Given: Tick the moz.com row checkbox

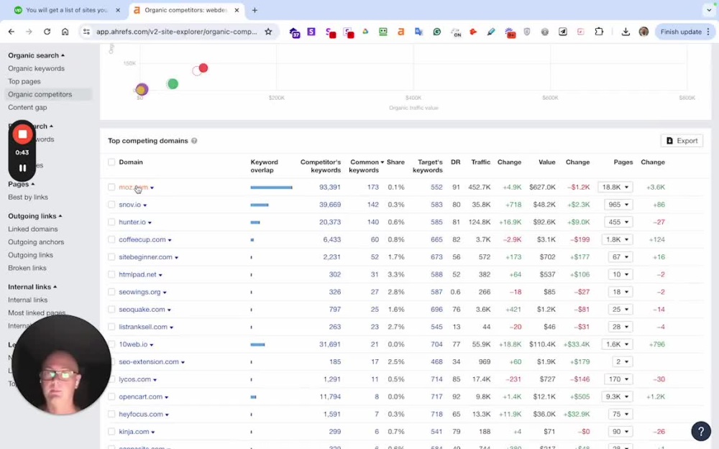Looking at the screenshot, I should [111, 187].
